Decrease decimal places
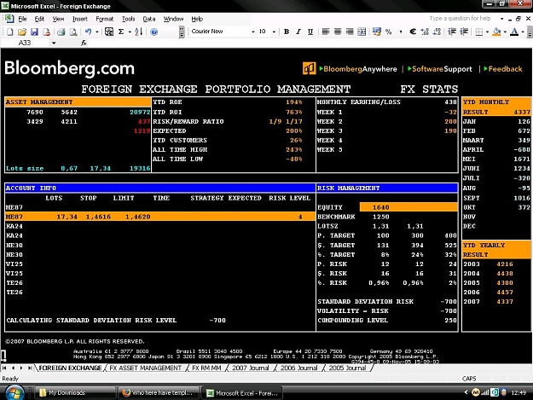 (437, 32)
